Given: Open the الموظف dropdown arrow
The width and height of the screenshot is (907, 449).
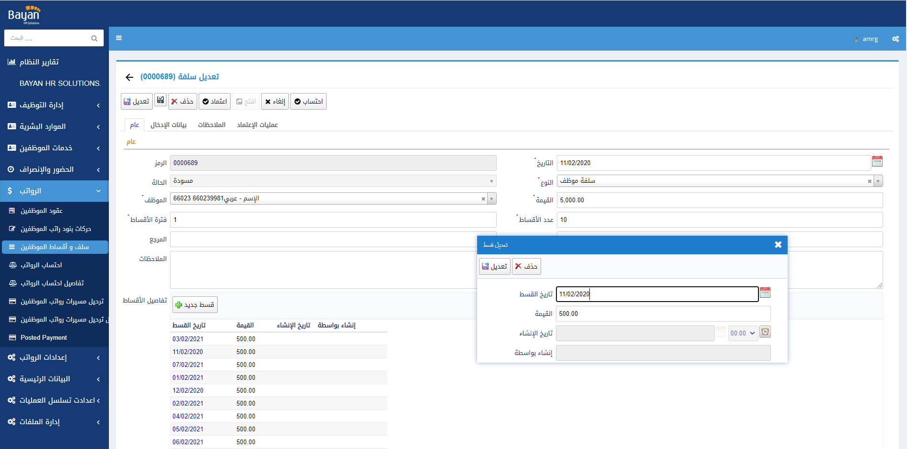Looking at the screenshot, I should tap(492, 199).
